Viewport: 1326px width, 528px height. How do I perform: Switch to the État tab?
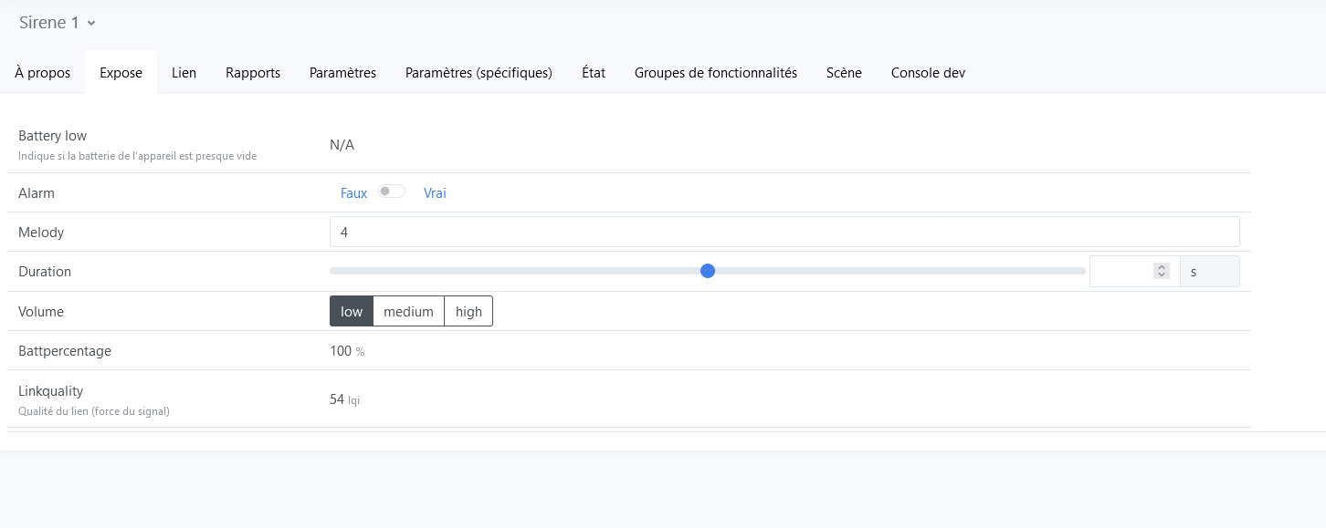tap(594, 73)
